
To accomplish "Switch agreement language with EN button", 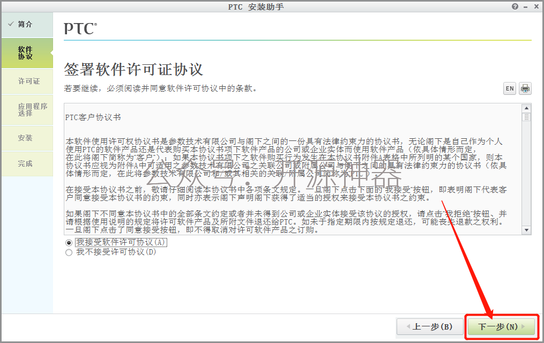I will click(510, 88).
